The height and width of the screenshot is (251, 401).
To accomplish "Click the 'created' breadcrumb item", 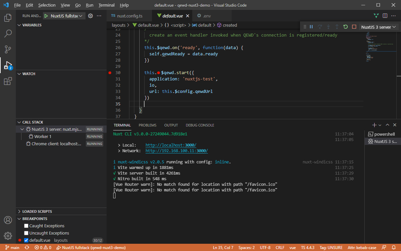I will pyautogui.click(x=227, y=25).
